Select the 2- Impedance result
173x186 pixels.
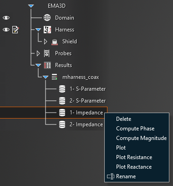click(x=86, y=124)
